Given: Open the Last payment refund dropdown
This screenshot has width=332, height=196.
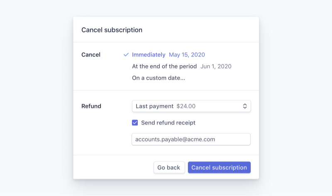Looking at the screenshot, I should [154, 106].
